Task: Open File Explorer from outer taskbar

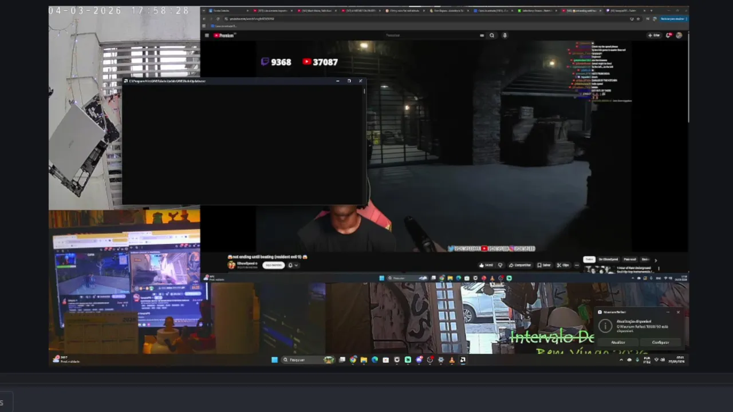Action: point(364,360)
